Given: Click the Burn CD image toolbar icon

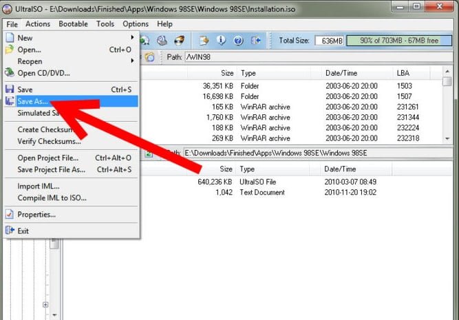Looking at the screenshot, I should coord(178,41).
